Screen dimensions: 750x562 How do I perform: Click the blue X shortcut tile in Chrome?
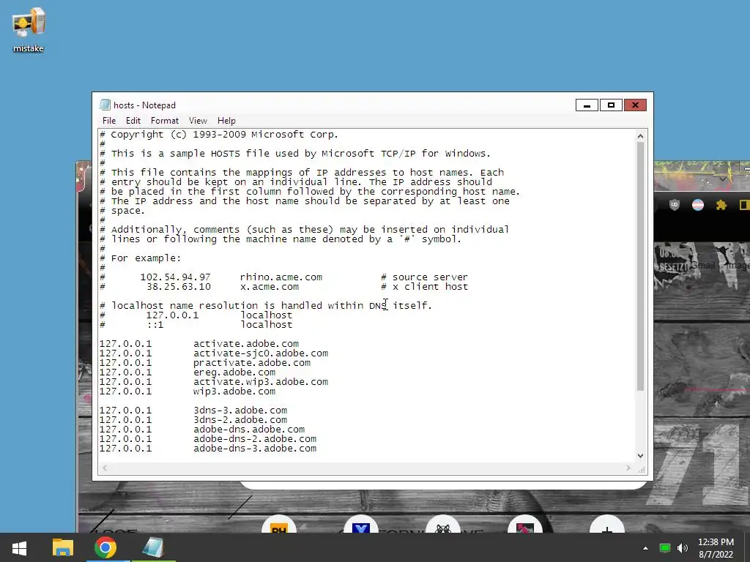[361, 525]
